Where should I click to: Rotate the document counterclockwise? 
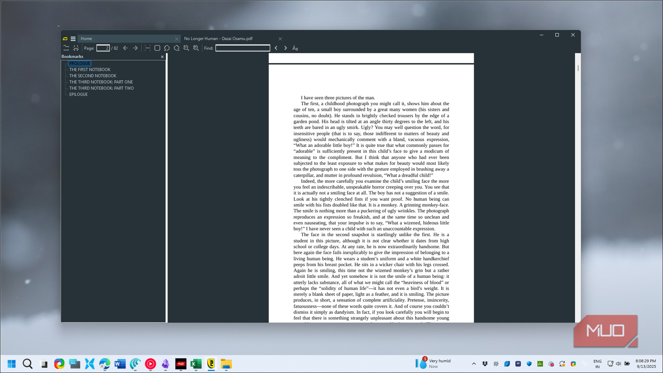[167, 48]
